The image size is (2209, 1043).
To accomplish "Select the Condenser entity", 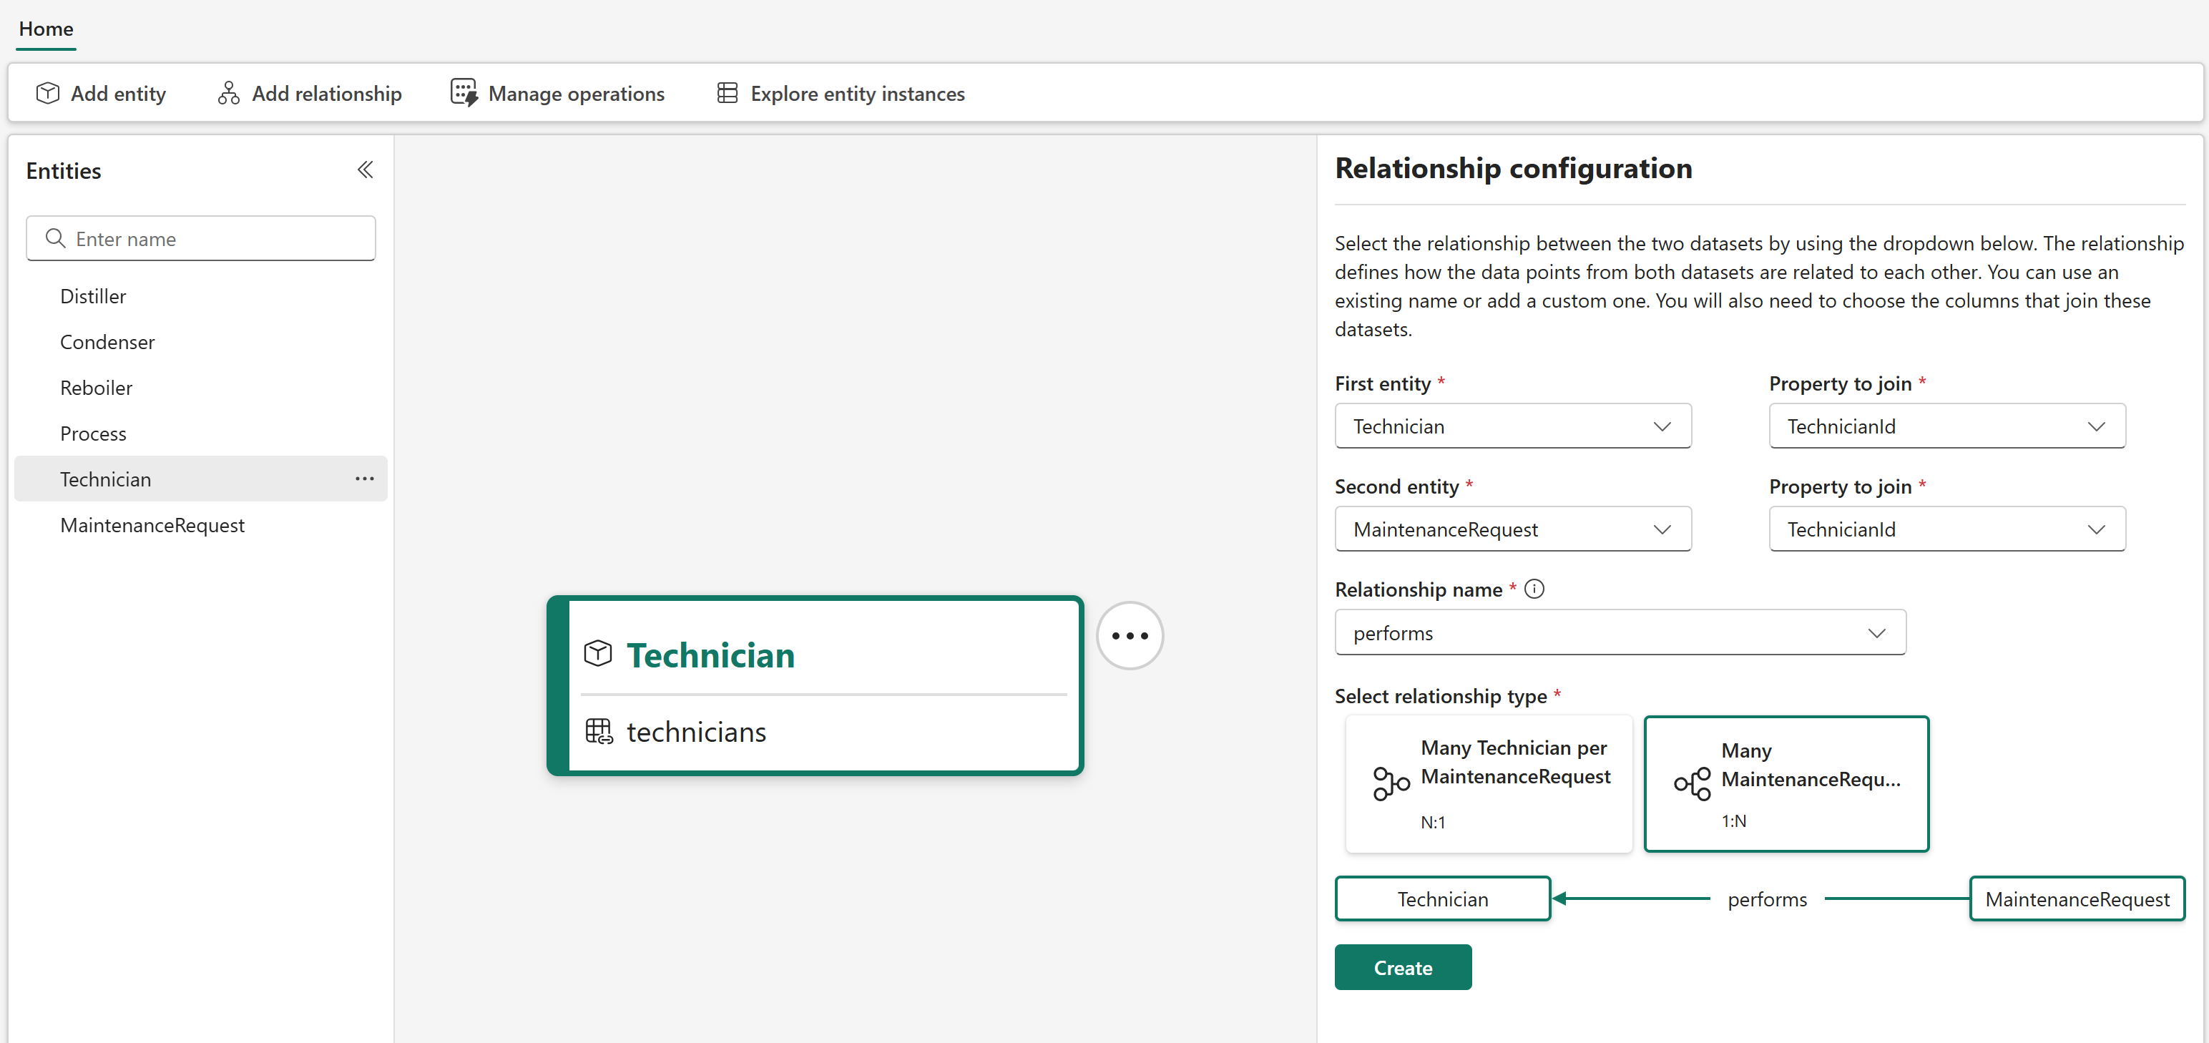I will [x=201, y=341].
